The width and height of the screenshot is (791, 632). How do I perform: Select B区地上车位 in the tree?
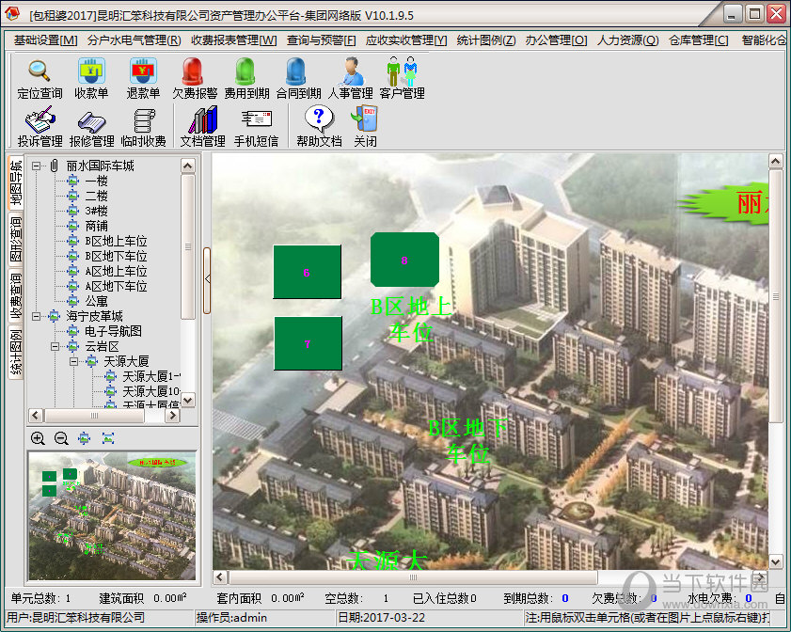point(116,242)
